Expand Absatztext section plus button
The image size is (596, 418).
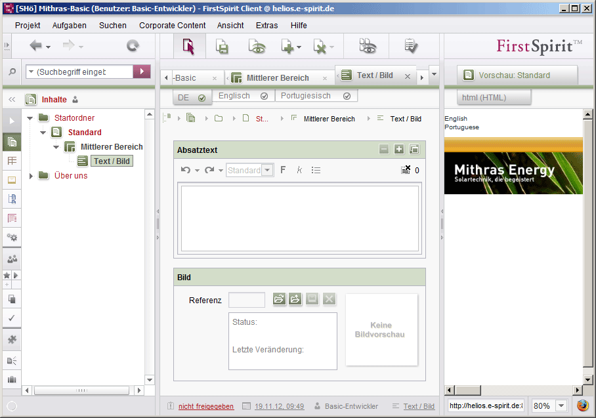coord(399,150)
